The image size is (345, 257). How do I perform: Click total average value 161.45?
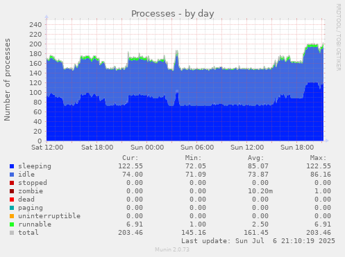tap(256, 233)
